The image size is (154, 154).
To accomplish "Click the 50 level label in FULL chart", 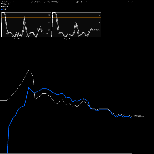I will [99, 22].
